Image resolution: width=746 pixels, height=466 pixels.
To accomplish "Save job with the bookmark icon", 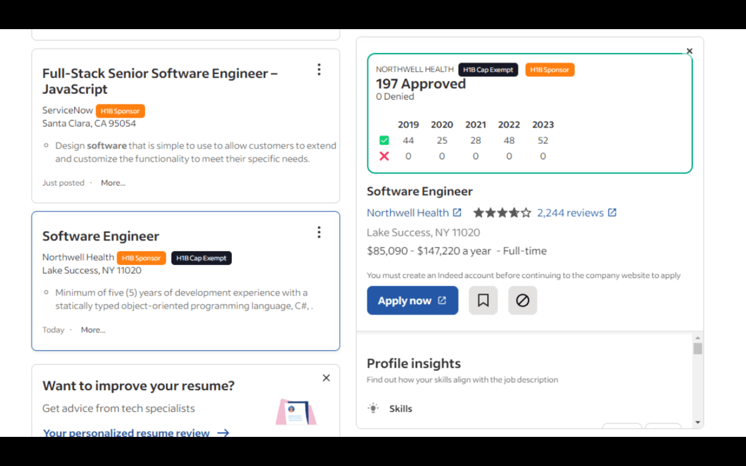I will [x=483, y=301].
